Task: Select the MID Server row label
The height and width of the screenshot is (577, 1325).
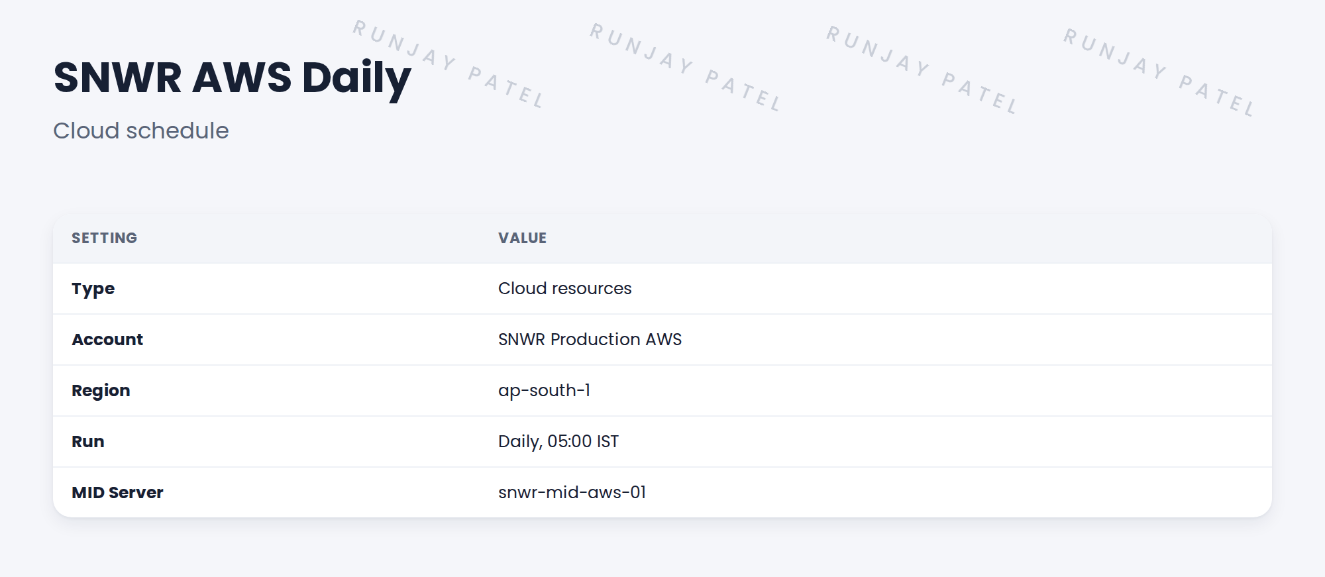Action: click(117, 492)
